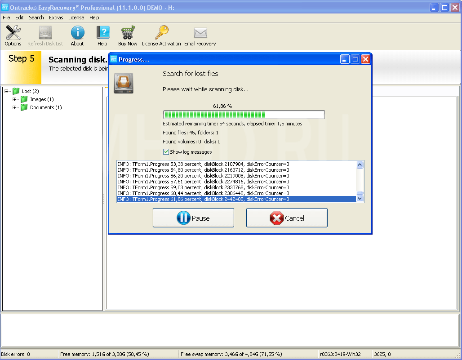Open the File menu
Image resolution: width=462 pixels, height=360 pixels.
6,18
